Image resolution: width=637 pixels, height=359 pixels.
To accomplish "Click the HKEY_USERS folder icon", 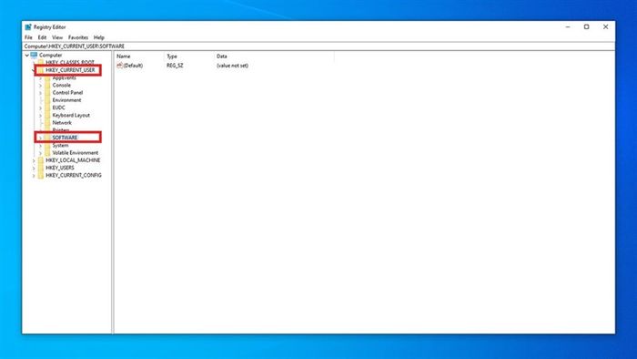I will (x=41, y=168).
